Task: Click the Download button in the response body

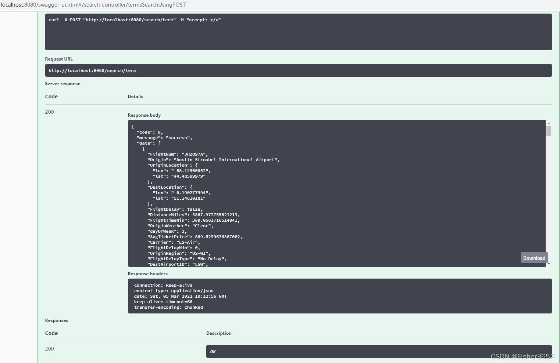Action: (534, 258)
